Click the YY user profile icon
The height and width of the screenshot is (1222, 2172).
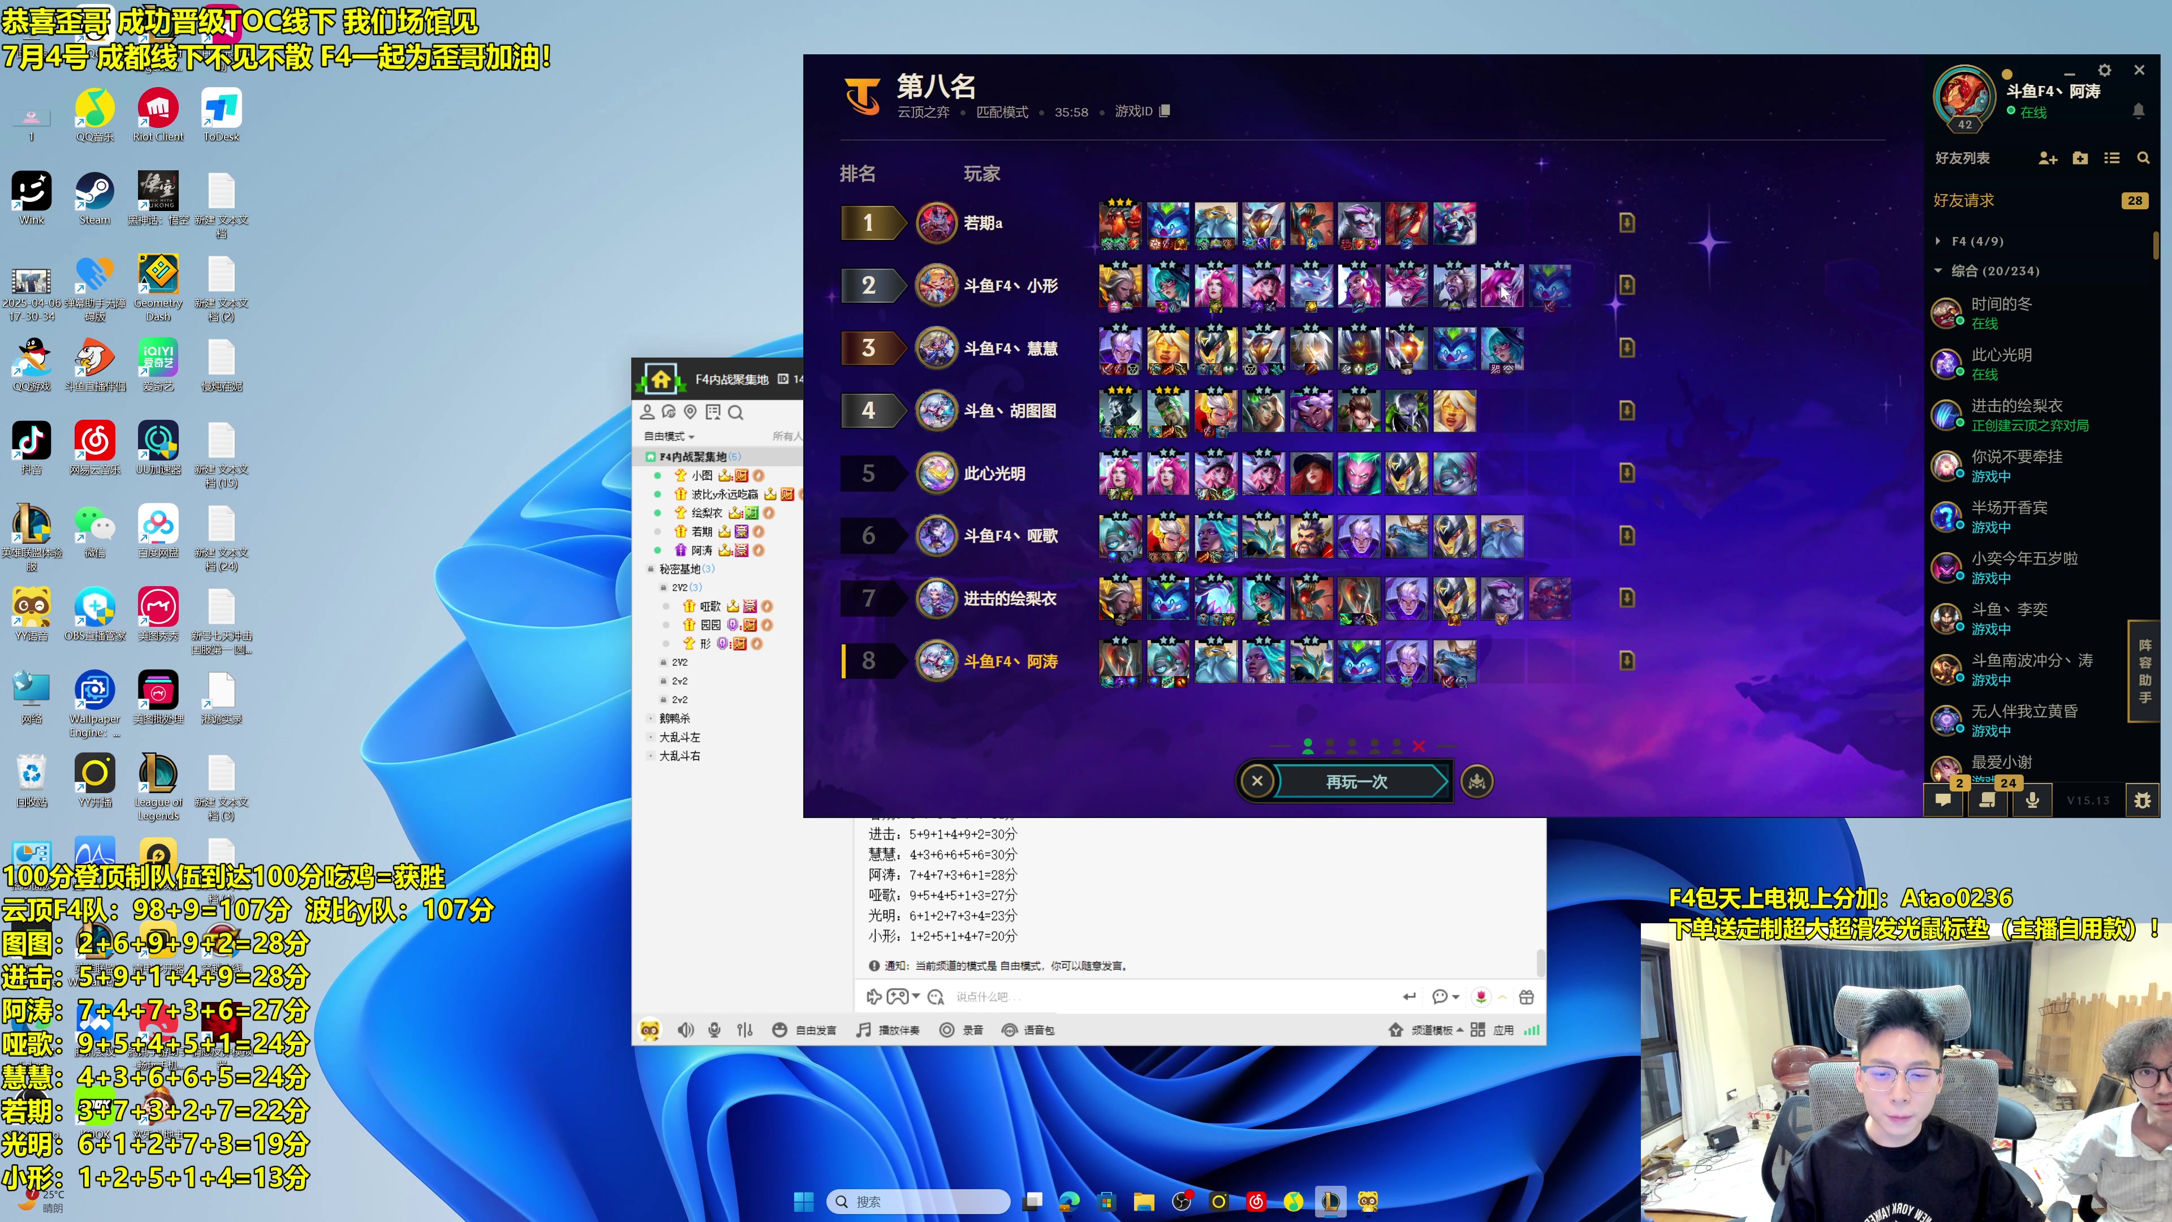pos(647,411)
